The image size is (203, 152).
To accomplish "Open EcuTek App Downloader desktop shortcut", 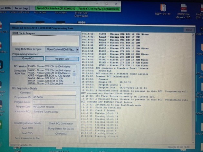I will pos(81,14).
